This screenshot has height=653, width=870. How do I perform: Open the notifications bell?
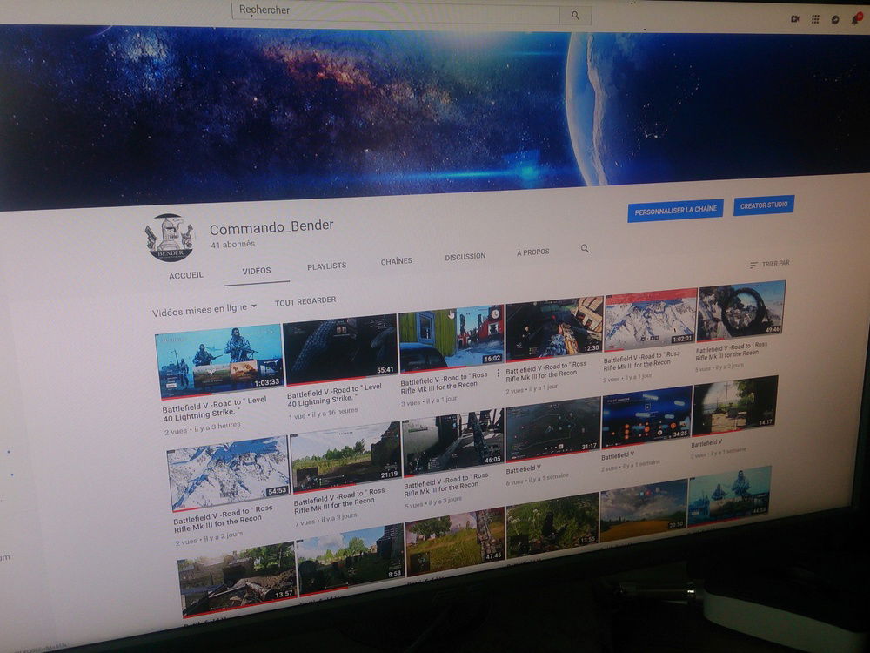pyautogui.click(x=855, y=20)
